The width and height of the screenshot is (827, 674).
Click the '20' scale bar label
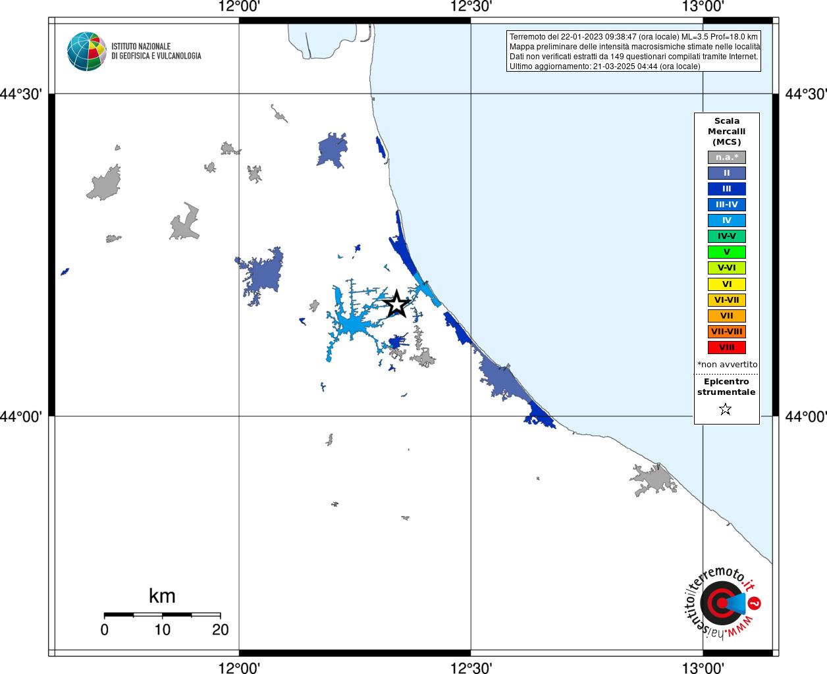click(x=221, y=630)
